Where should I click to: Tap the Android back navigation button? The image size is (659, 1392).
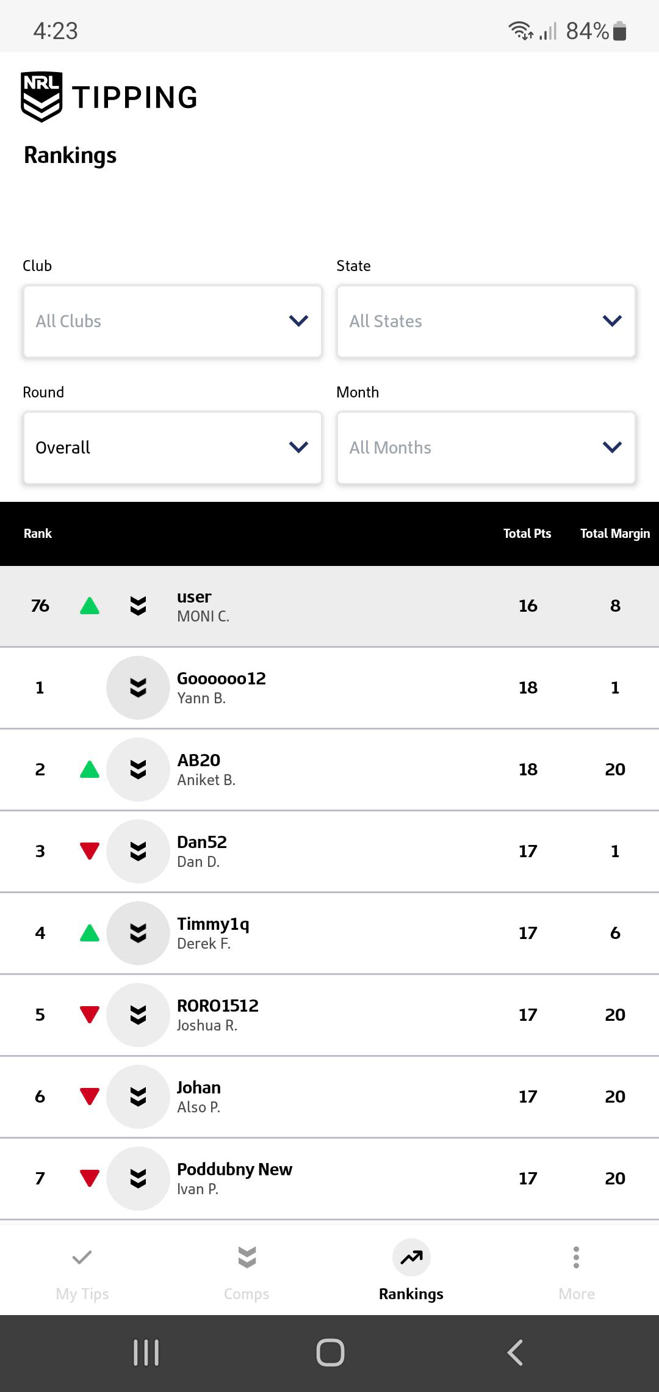515,1352
